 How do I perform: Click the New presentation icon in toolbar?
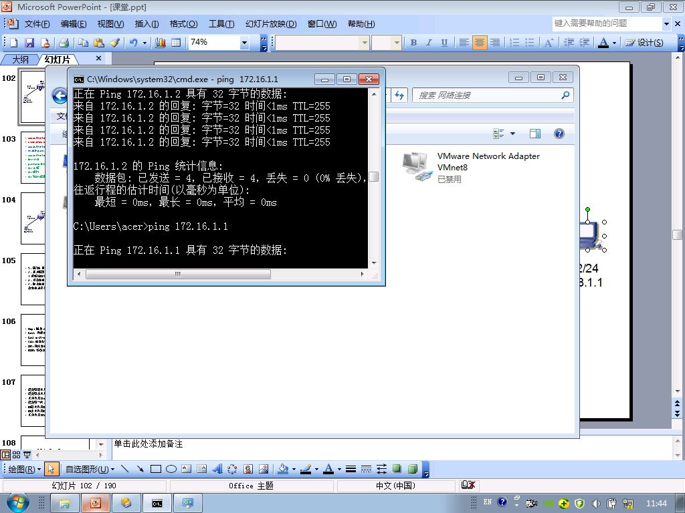[x=14, y=42]
